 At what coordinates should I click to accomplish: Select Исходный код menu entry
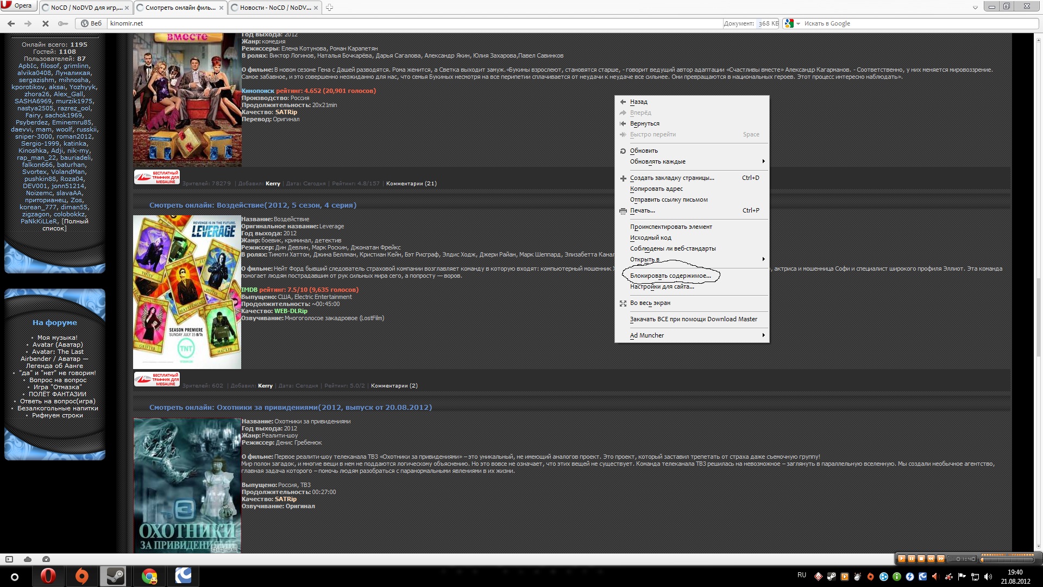tap(692, 238)
